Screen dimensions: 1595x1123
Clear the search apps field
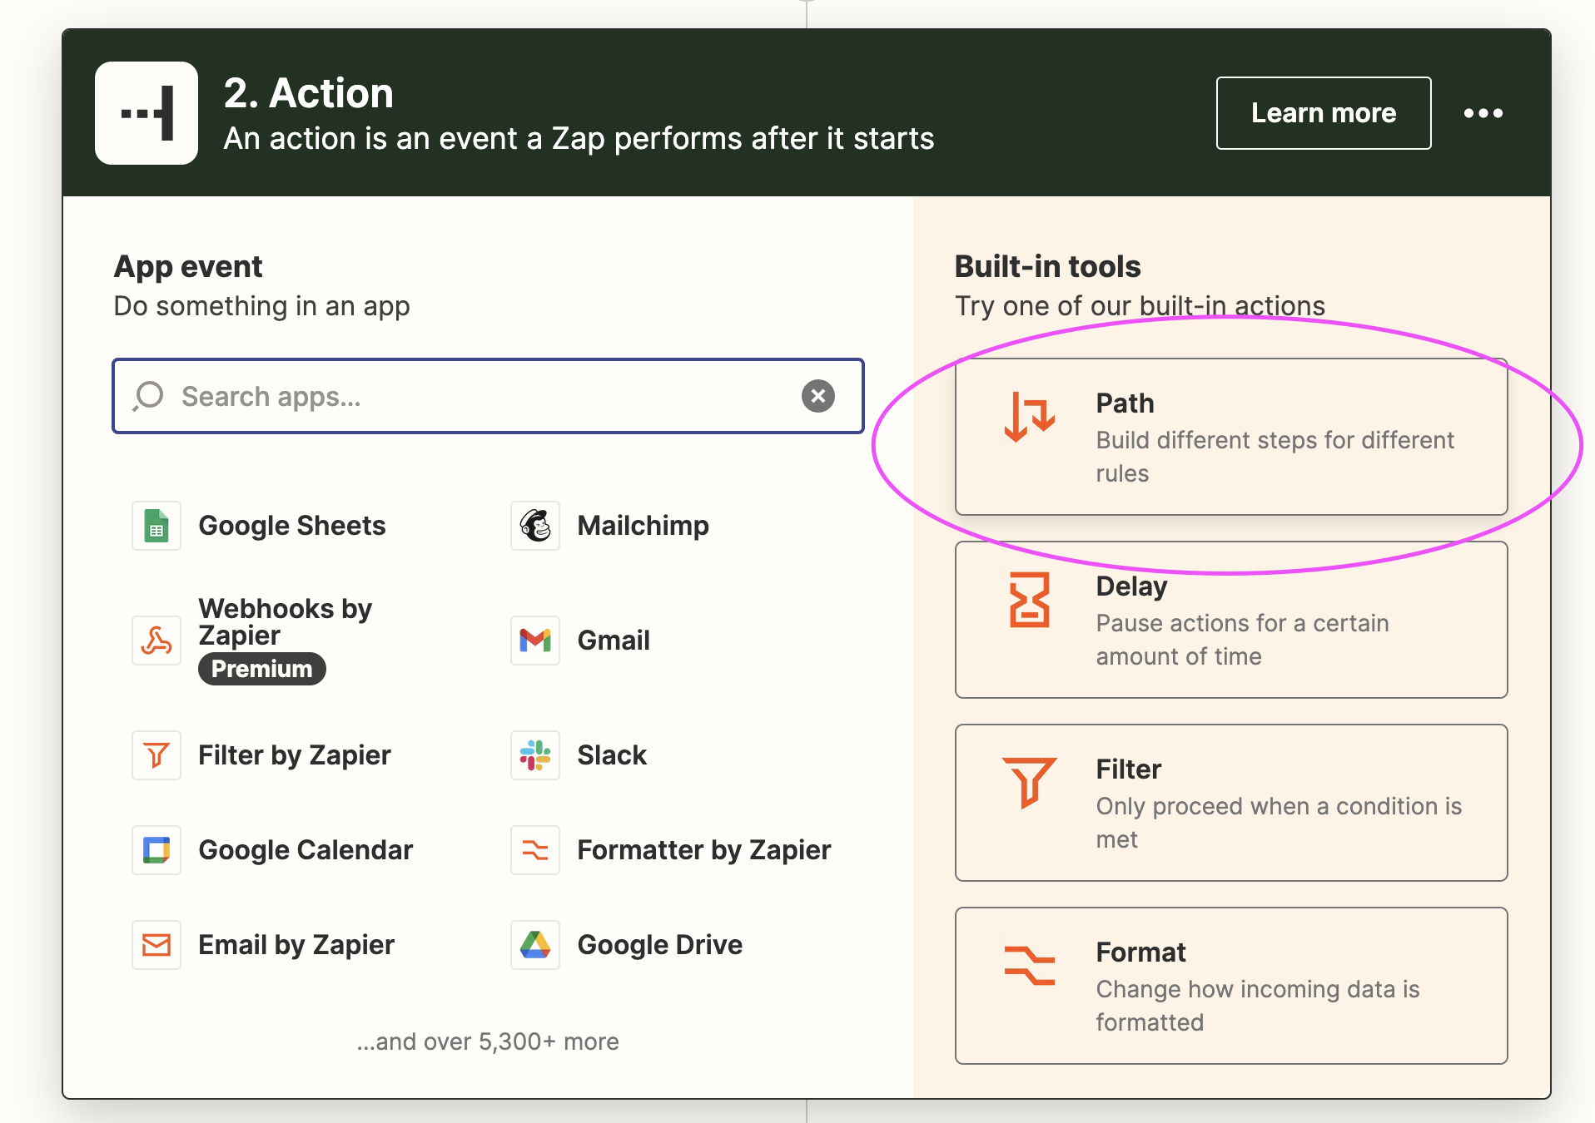(x=817, y=396)
